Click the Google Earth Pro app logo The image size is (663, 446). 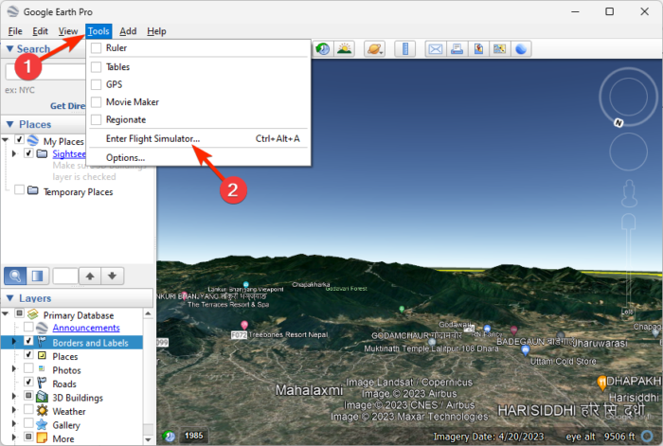click(13, 11)
